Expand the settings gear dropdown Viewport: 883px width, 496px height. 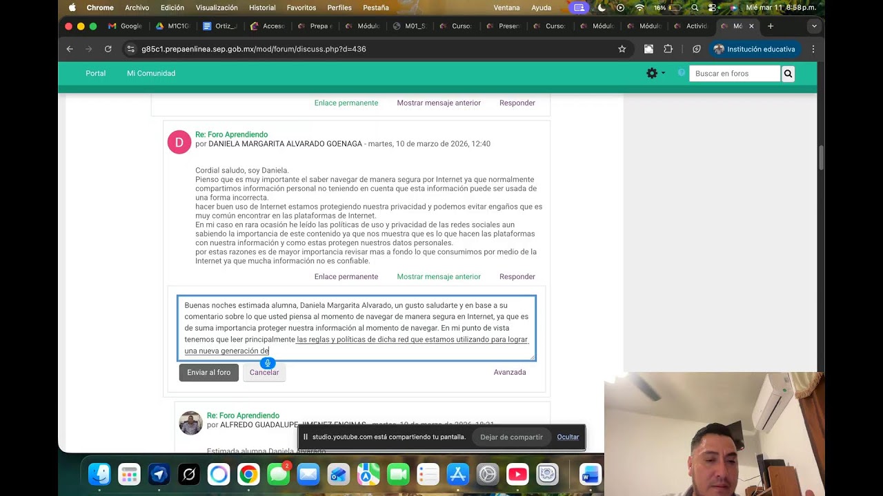(655, 73)
